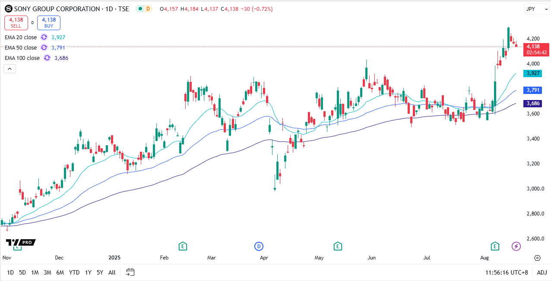Open the timezone menu at 11:56:16 UTC+8
Viewport: 551px width, 281px height.
[x=507, y=272]
